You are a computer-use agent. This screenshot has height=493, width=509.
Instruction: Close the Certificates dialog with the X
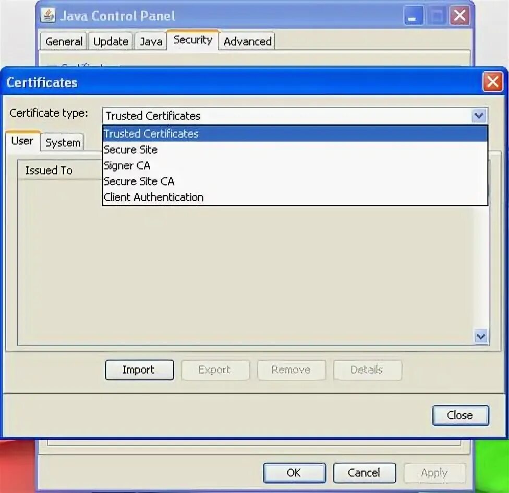pos(492,81)
